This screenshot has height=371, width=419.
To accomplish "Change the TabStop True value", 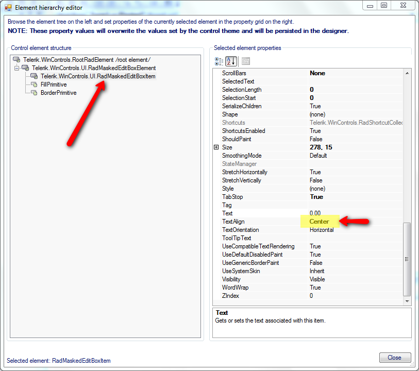I will (356, 197).
